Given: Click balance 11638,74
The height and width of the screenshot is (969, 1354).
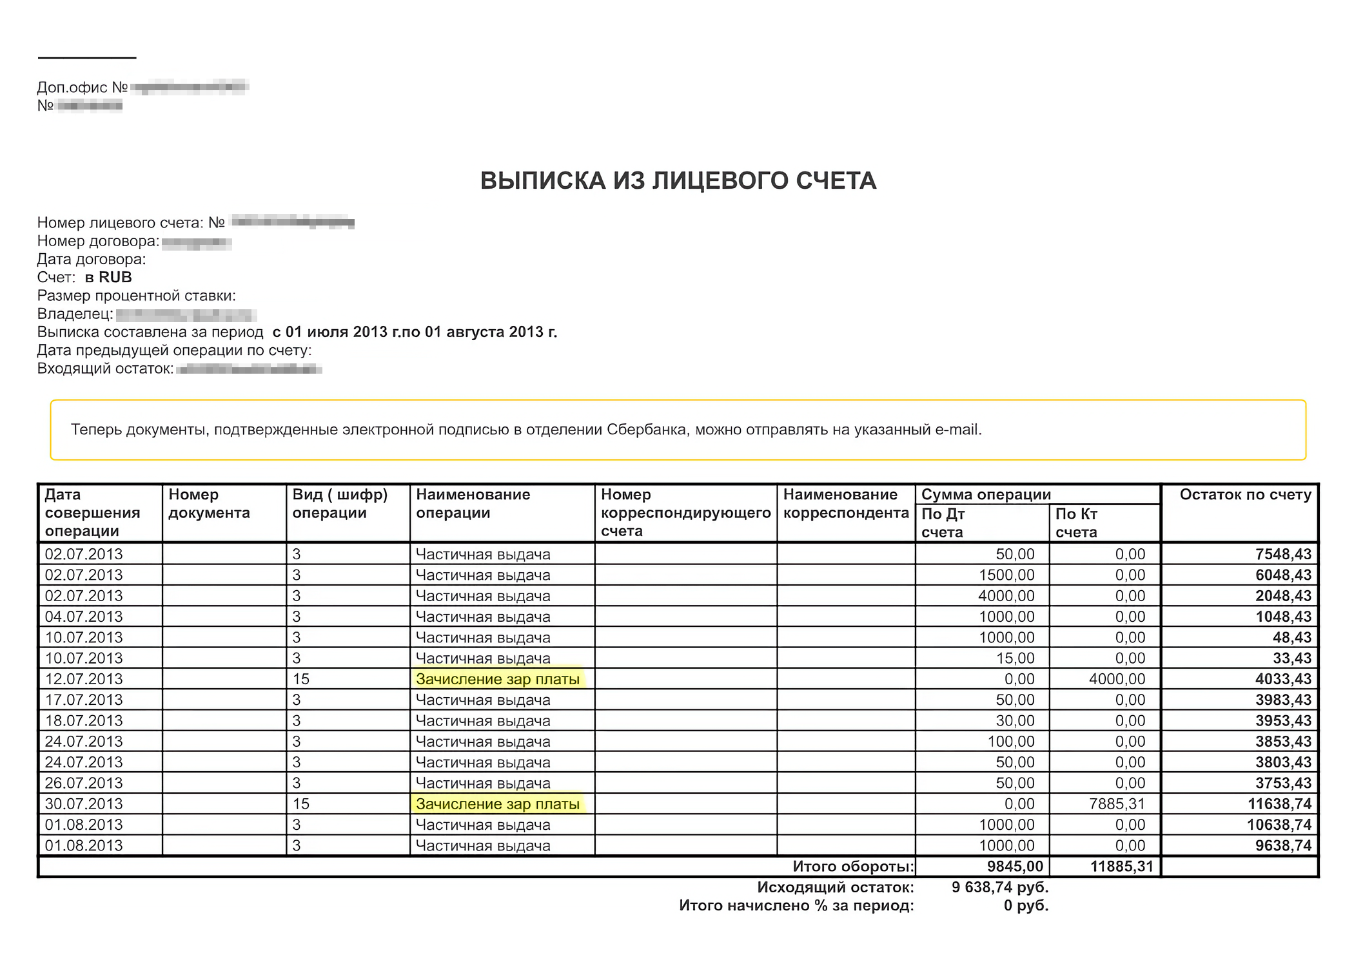Looking at the screenshot, I should (1279, 804).
